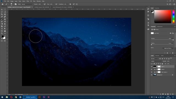Switch to the Channels tab
This screenshot has height=99, width=176.
(157, 56)
